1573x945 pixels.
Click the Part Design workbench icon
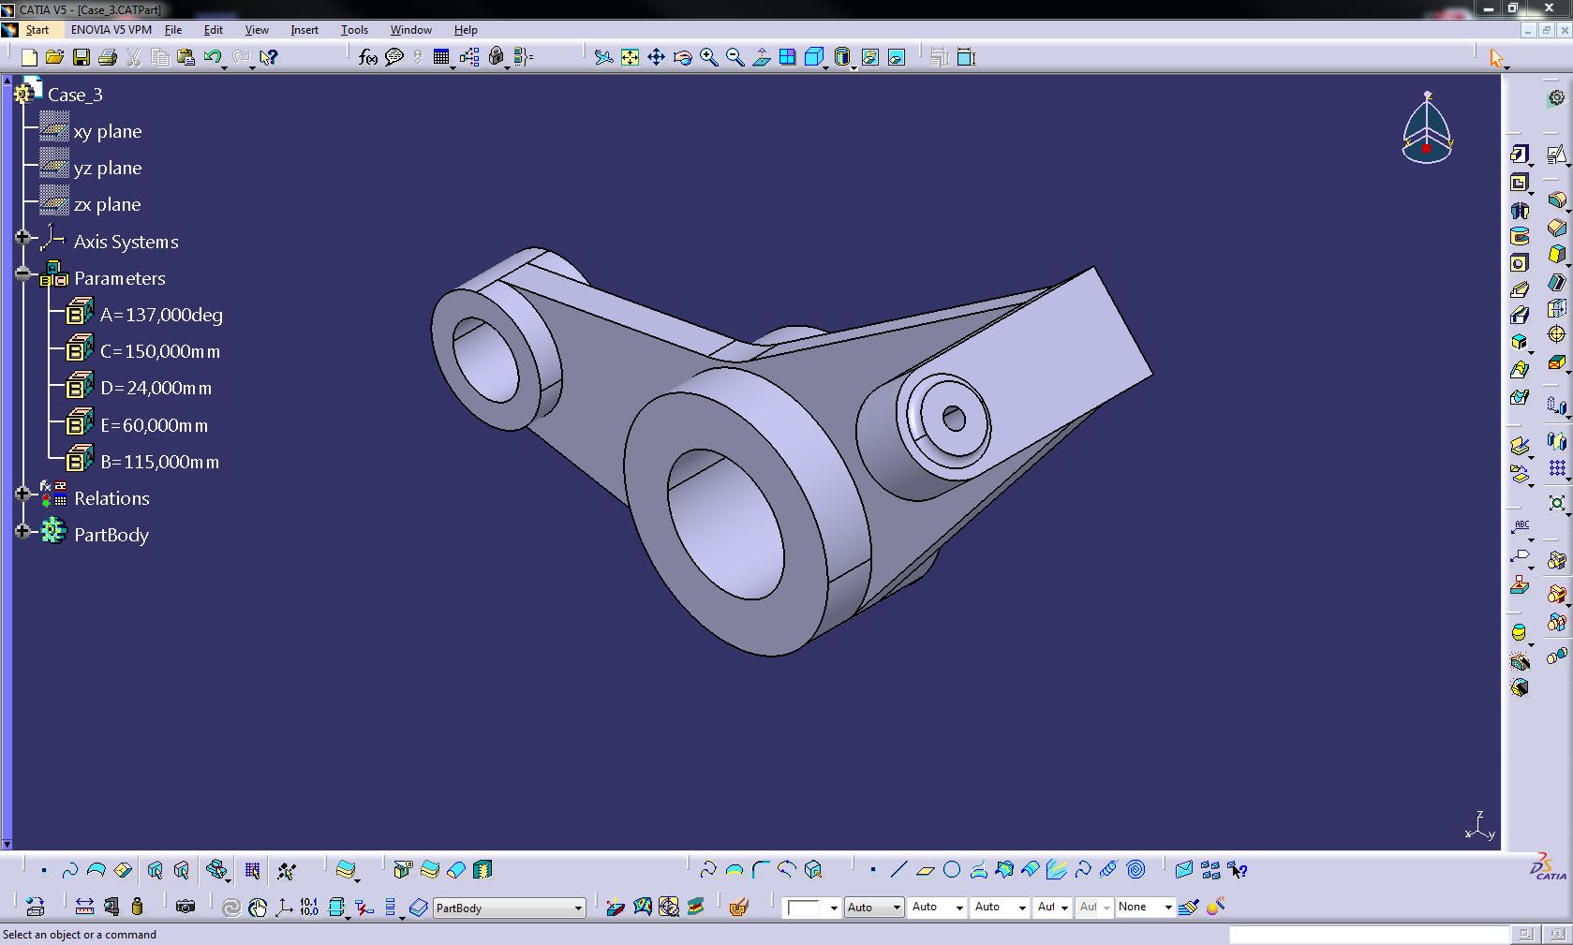[x=1556, y=97]
